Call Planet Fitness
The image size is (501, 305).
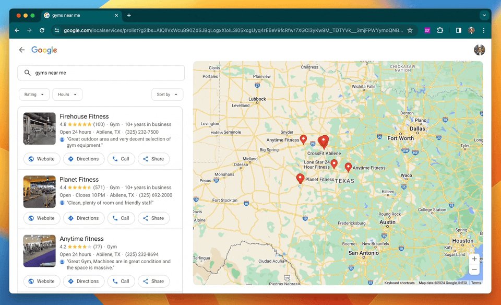click(121, 218)
